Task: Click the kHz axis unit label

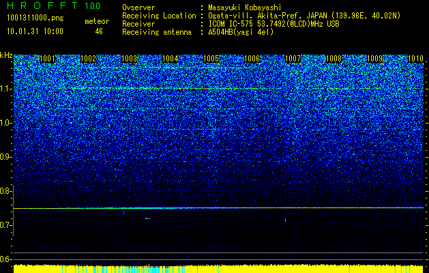Action: coord(6,55)
